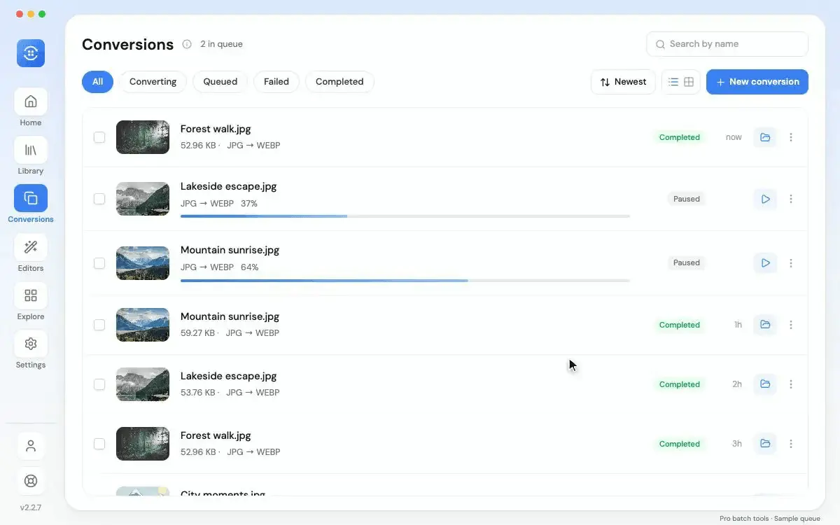Select checkbox for Mountain sunrise.jpg at 64%
840x525 pixels.
[x=99, y=263]
